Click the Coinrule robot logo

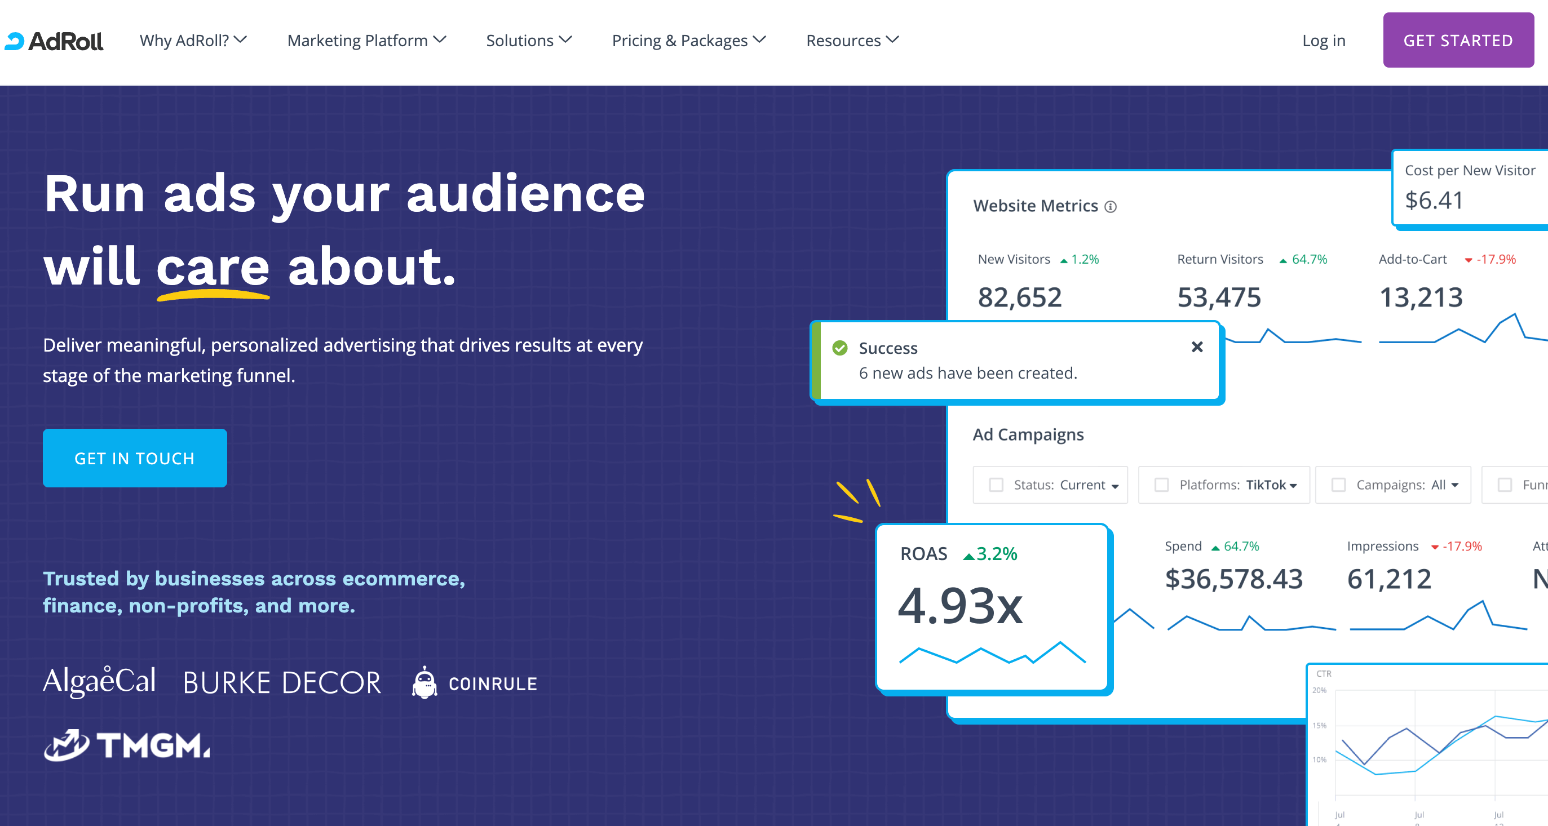474,683
